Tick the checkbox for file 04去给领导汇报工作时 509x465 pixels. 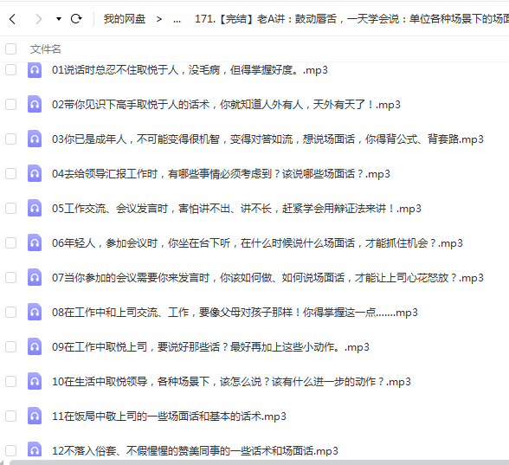pyautogui.click(x=10, y=174)
